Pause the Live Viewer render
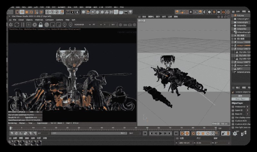Screen dimensions: 257x152 point(22,25)
